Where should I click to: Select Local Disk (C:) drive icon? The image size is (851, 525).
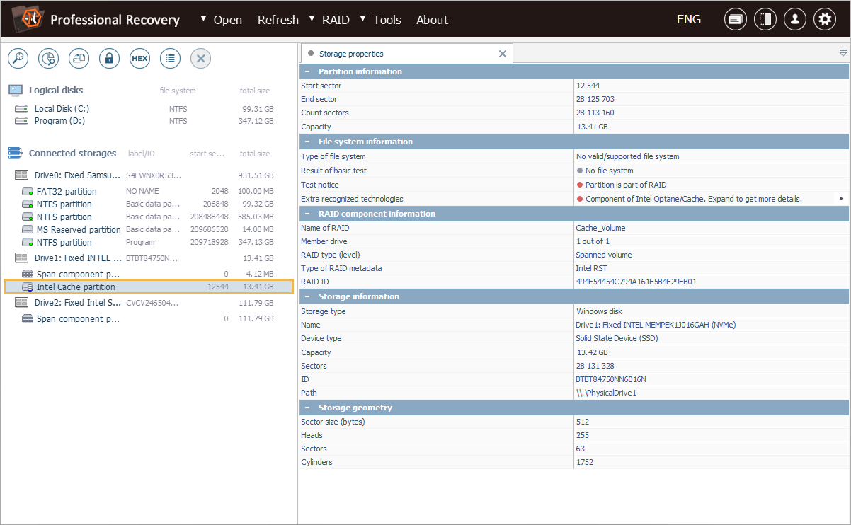[22, 109]
